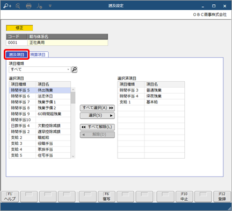Select the 時間手当 2 遅早控除減額 row
The image size is (232, 211).
[x=40, y=132]
